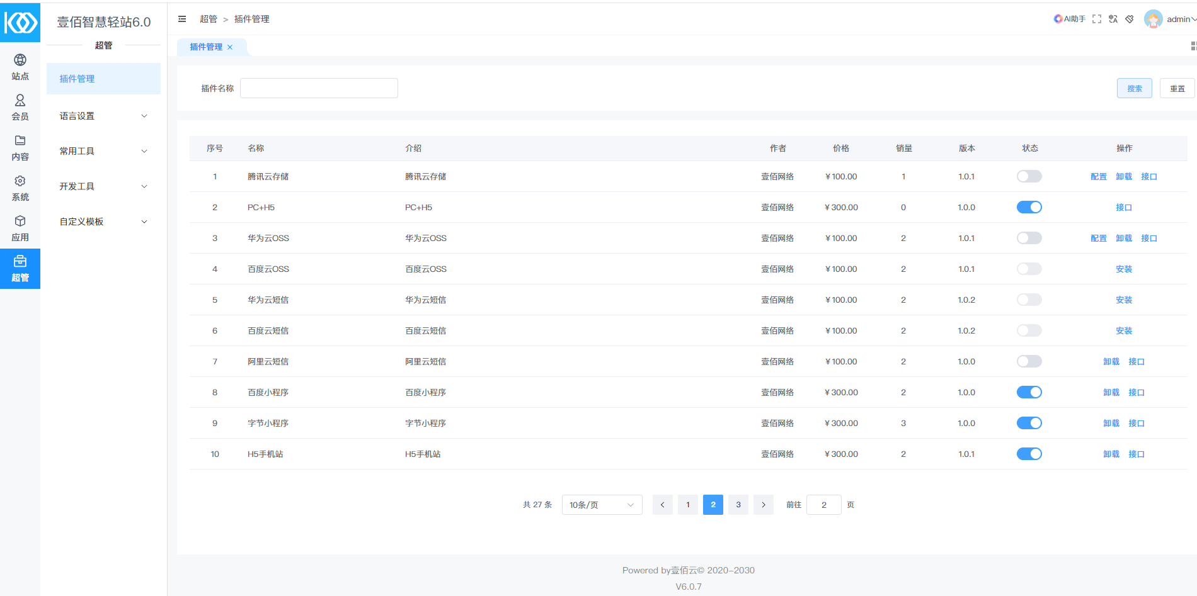This screenshot has width=1197, height=596.
Task: Click the 插件名称 search input field
Action: [x=319, y=88]
